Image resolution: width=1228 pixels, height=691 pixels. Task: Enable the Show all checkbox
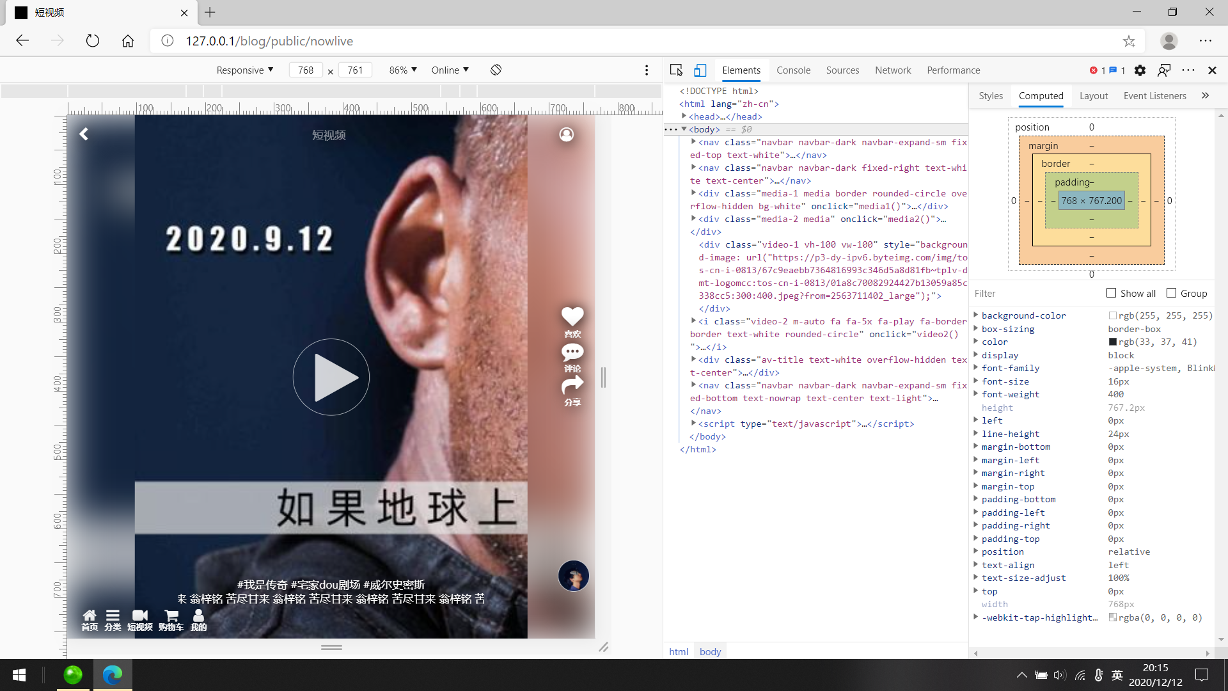click(1112, 293)
